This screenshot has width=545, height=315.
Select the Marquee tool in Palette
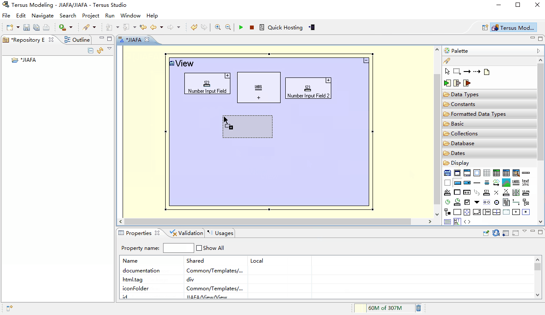[457, 72]
